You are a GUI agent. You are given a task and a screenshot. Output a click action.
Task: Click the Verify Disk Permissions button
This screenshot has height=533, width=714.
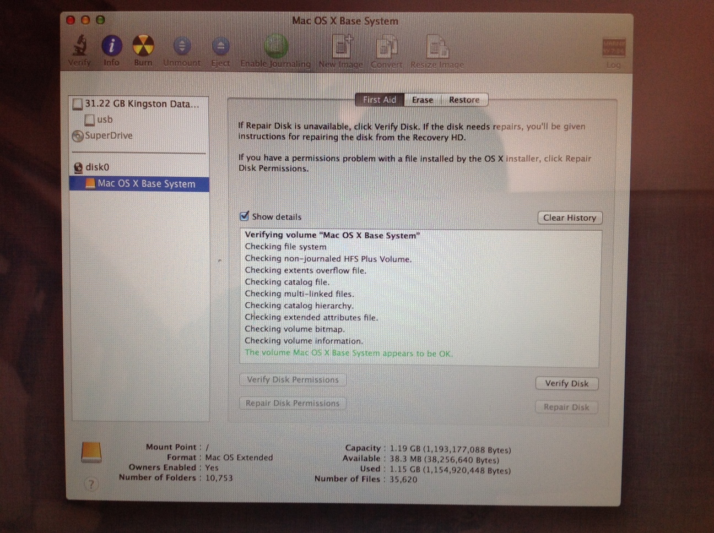click(293, 380)
